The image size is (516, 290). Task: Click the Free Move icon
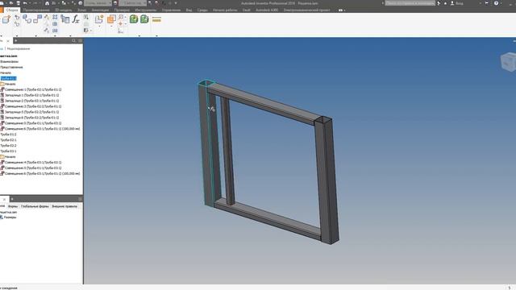17,17
